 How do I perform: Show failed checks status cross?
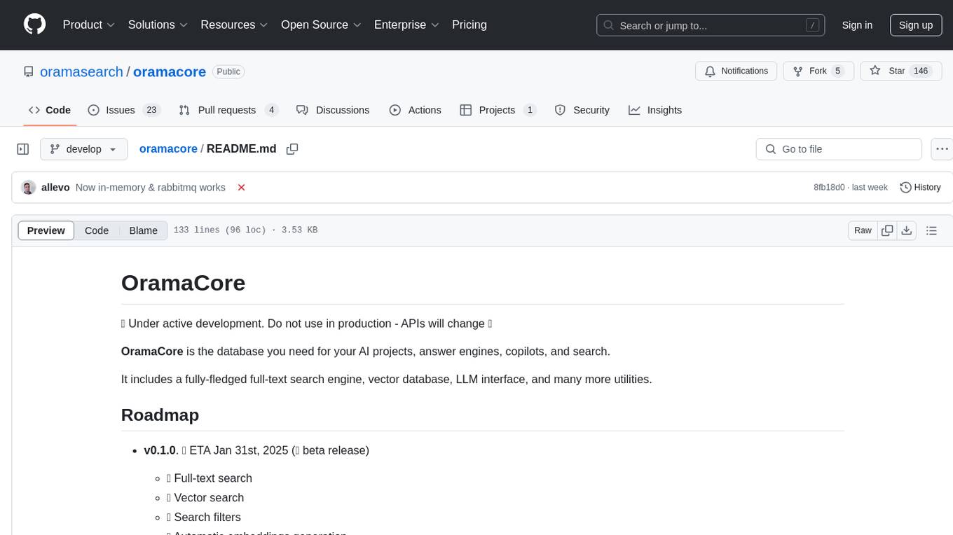pyautogui.click(x=242, y=188)
